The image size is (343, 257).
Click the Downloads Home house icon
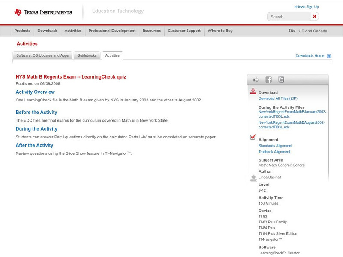point(329,56)
